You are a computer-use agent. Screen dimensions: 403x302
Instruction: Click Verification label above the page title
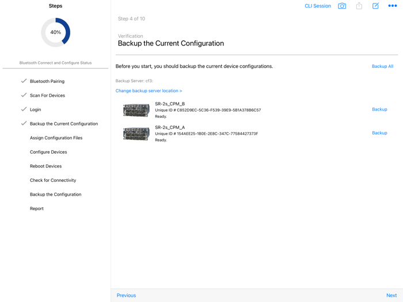point(130,36)
